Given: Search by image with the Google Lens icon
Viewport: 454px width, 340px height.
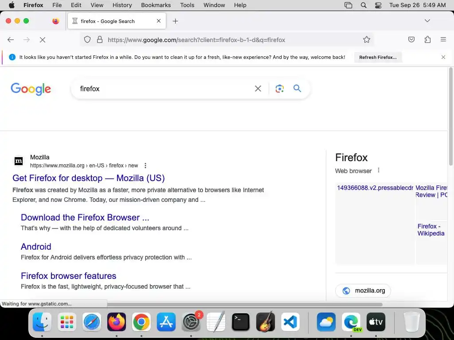Looking at the screenshot, I should click(x=279, y=89).
